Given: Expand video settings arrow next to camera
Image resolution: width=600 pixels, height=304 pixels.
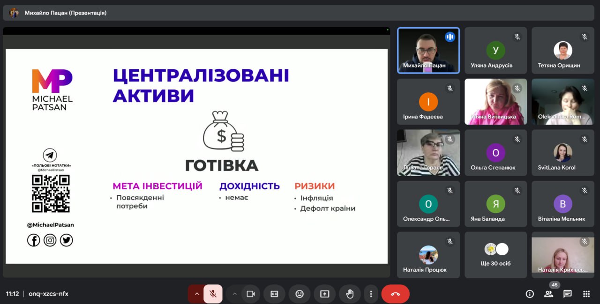Looking at the screenshot, I should (x=234, y=294).
